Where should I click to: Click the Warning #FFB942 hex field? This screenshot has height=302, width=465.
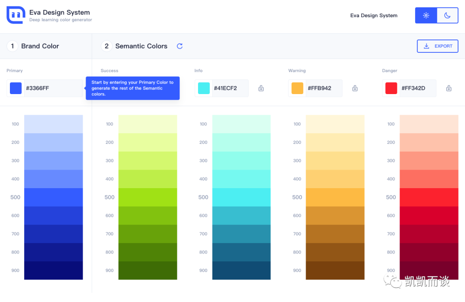(x=324, y=88)
